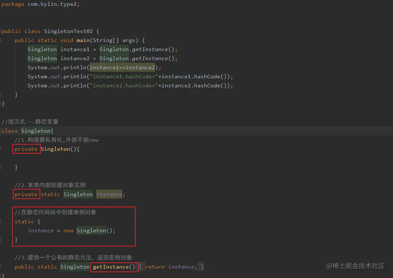Expand folded getInstance body at opening brace
The height and width of the screenshot is (278, 393).
140,267
